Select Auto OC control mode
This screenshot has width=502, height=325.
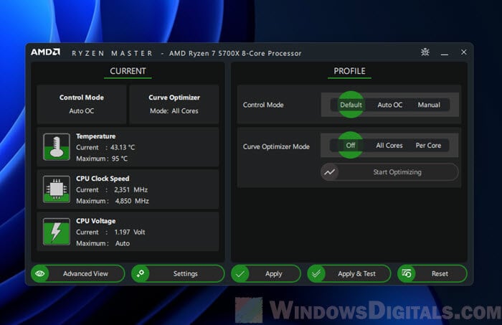pyautogui.click(x=389, y=105)
